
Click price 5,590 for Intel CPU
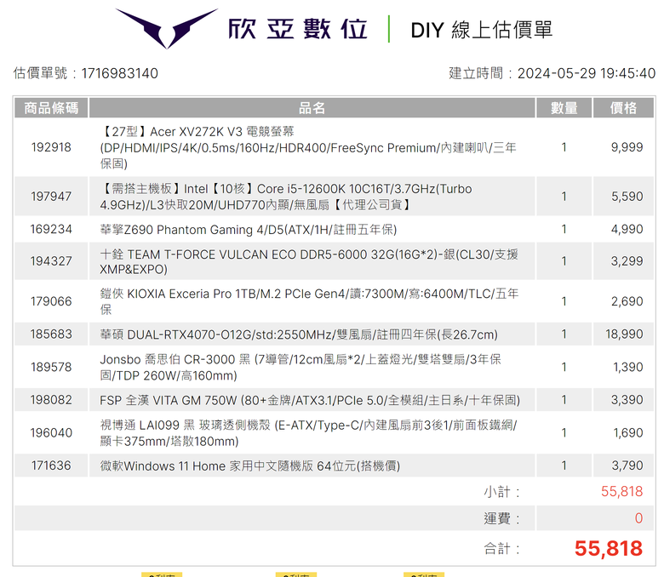[x=627, y=197]
